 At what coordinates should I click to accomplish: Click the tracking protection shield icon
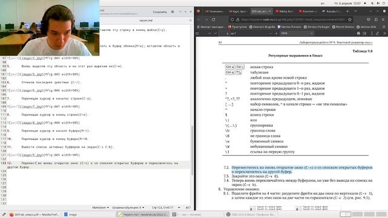[232, 19]
